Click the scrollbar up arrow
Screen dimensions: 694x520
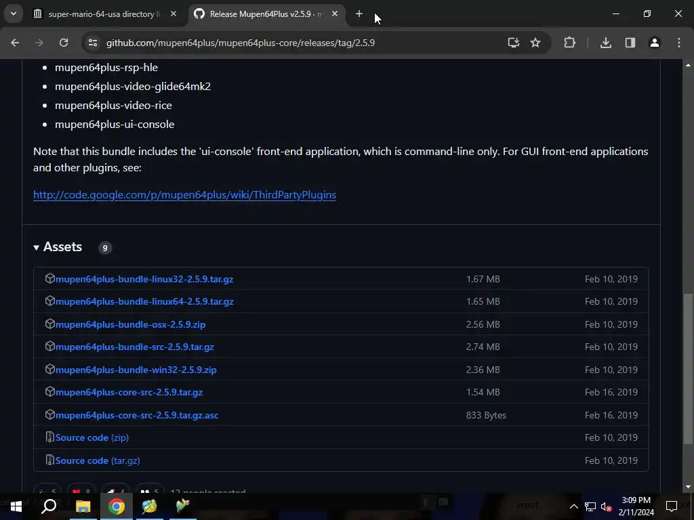(688, 65)
